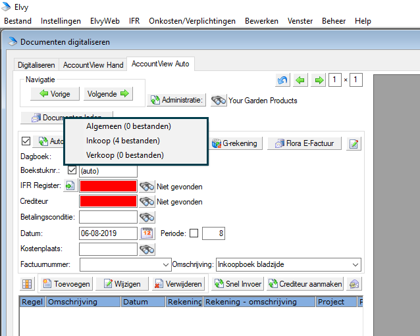Click the blue rotate icon above the document preview

pos(283,80)
